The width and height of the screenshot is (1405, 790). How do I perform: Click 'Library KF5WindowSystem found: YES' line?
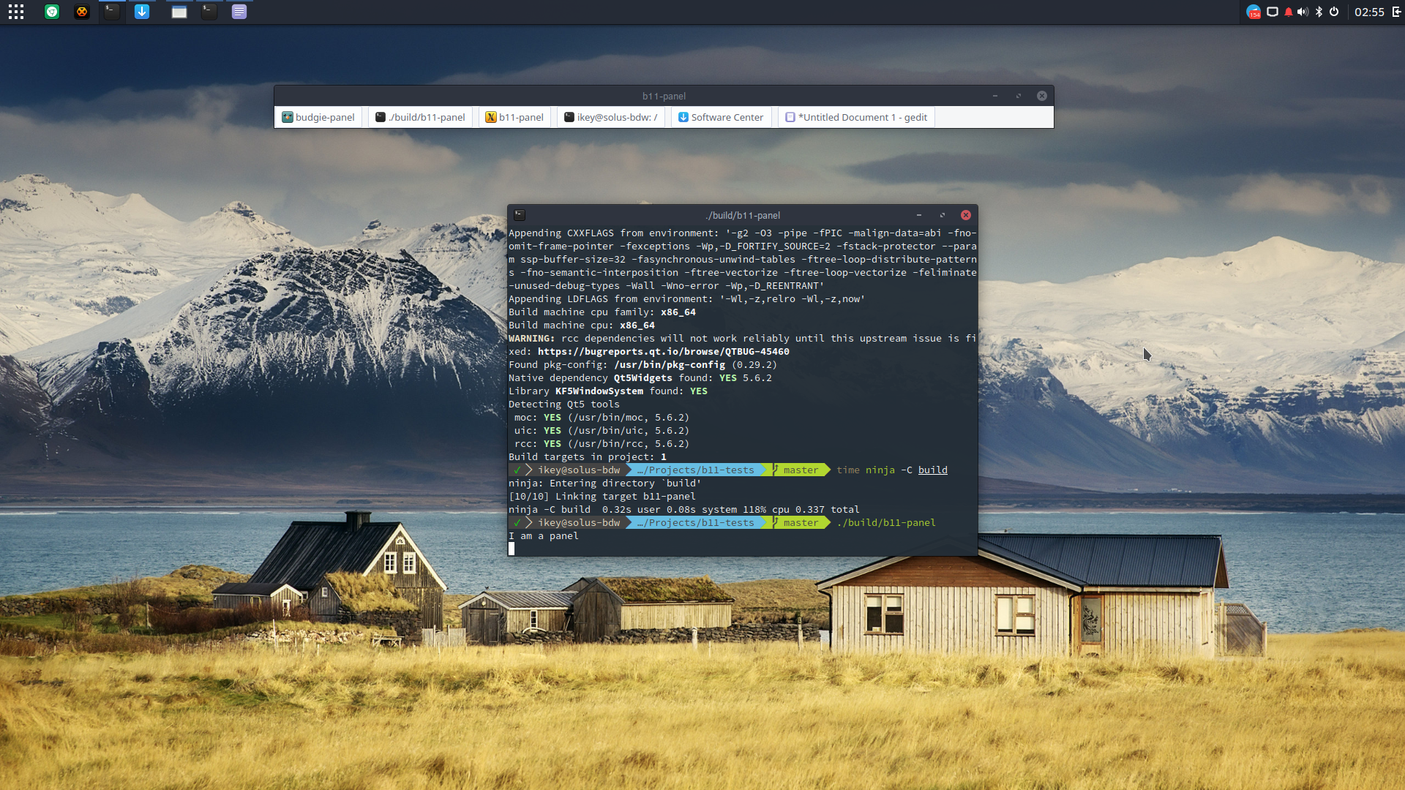click(608, 391)
